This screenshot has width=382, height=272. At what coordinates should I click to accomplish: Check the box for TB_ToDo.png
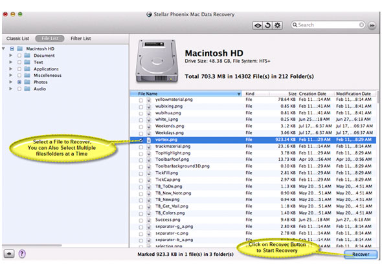click(140, 187)
